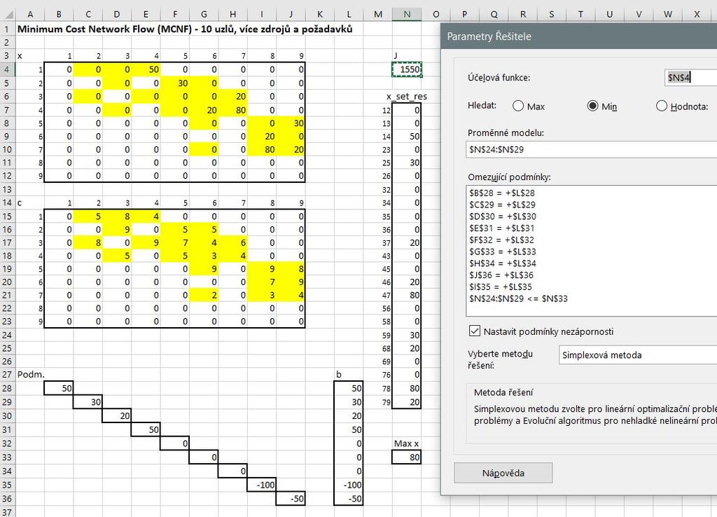Click cell J36 showing -50
The image size is (717, 517).
(291, 498)
